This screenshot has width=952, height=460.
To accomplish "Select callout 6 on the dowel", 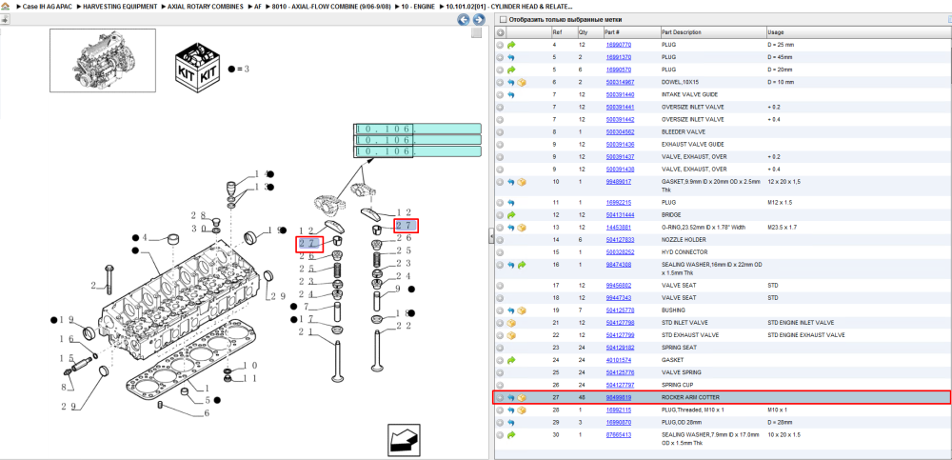I will (x=206, y=414).
